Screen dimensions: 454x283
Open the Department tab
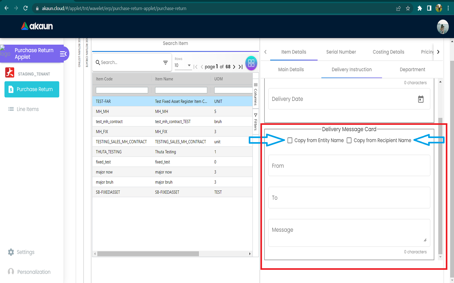pyautogui.click(x=412, y=69)
